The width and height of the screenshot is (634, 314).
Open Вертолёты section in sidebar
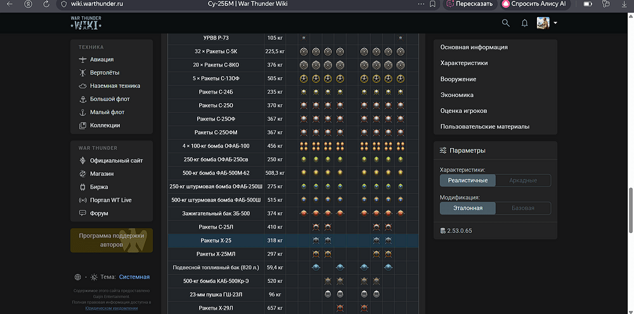tap(104, 73)
